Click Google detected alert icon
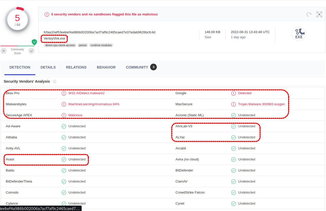Image resolution: width=326 pixels, height=211 pixels. click(234, 93)
